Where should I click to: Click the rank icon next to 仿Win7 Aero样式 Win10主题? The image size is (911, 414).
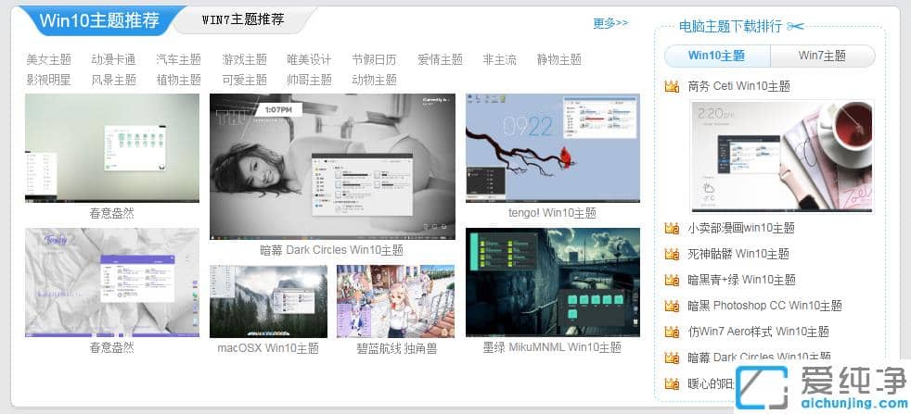(673, 332)
